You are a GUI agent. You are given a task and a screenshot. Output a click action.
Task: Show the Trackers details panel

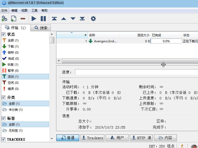pyautogui.click(x=92, y=138)
